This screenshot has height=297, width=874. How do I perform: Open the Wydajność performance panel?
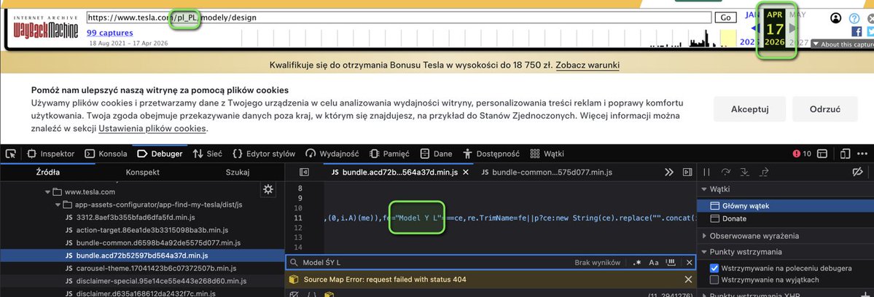(x=332, y=154)
